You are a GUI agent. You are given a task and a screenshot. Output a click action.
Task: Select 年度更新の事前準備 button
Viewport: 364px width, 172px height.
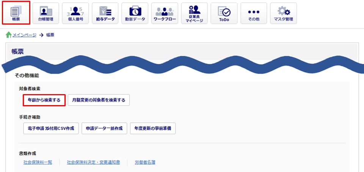pos(153,128)
